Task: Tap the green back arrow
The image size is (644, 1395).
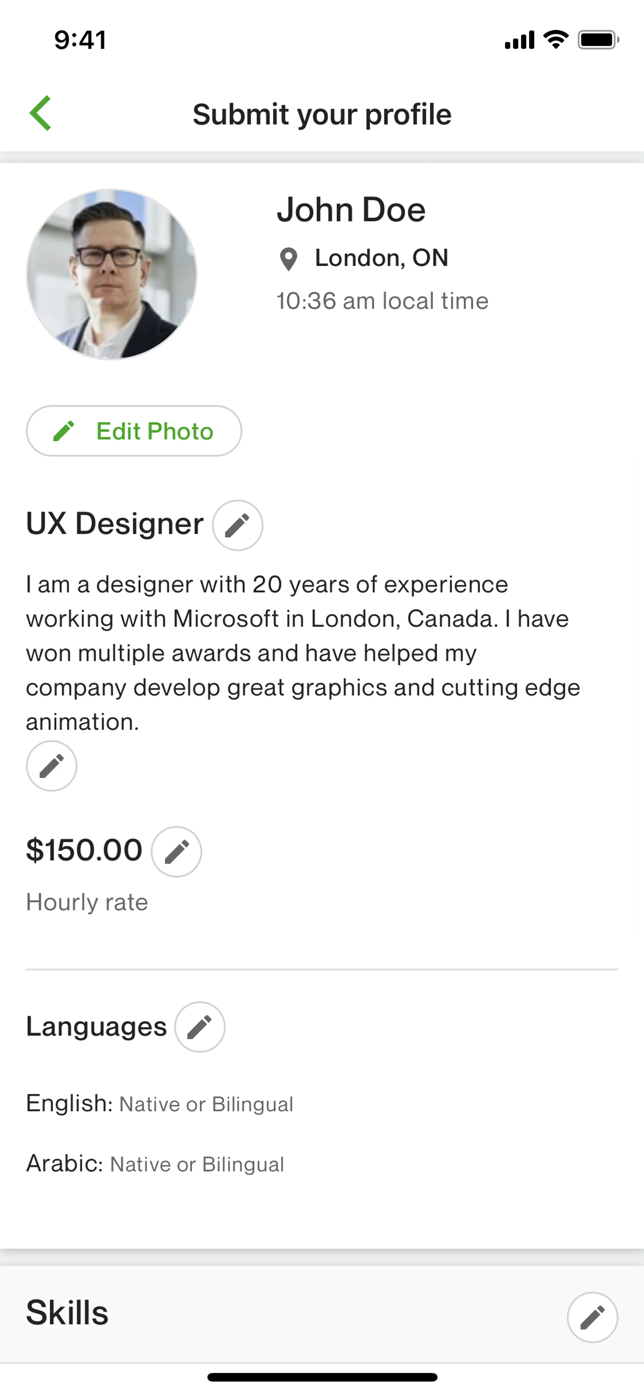Action: (41, 113)
